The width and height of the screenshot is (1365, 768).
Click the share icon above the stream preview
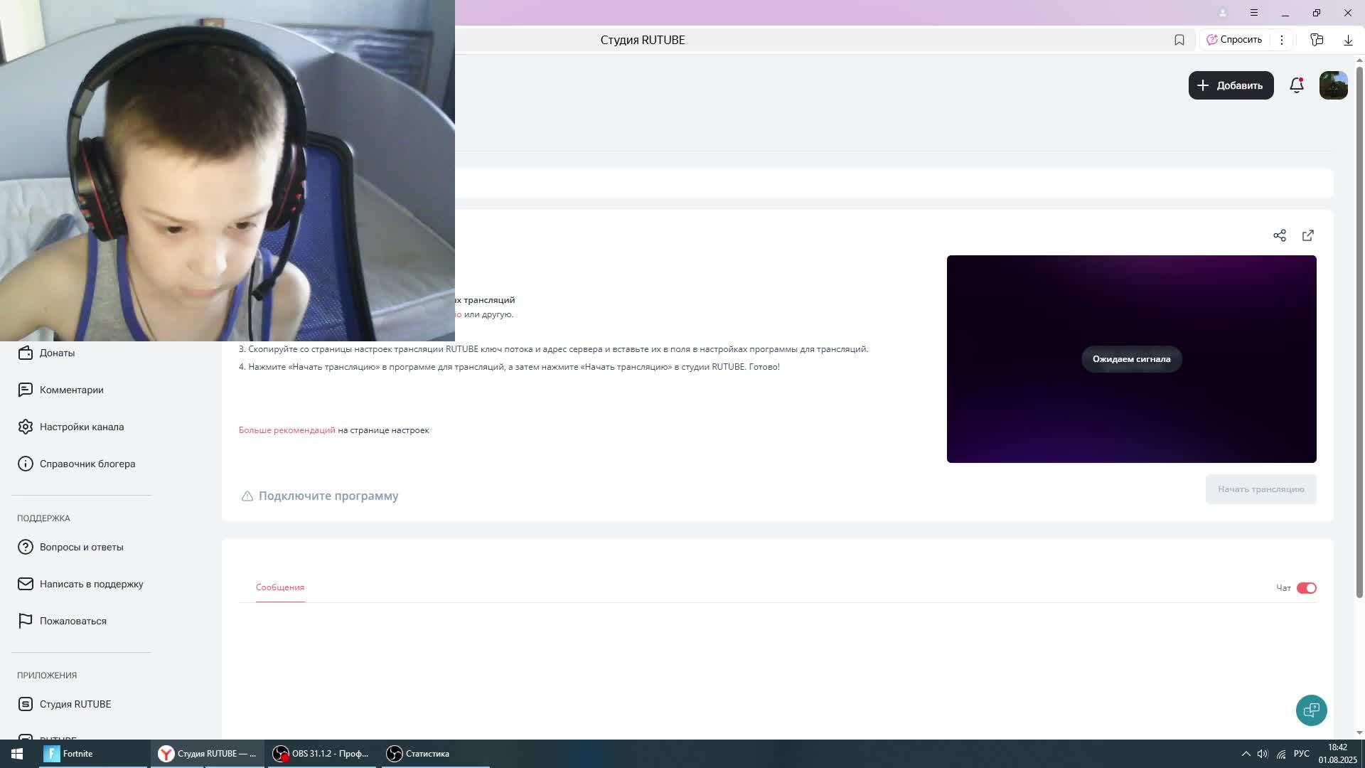(x=1280, y=235)
